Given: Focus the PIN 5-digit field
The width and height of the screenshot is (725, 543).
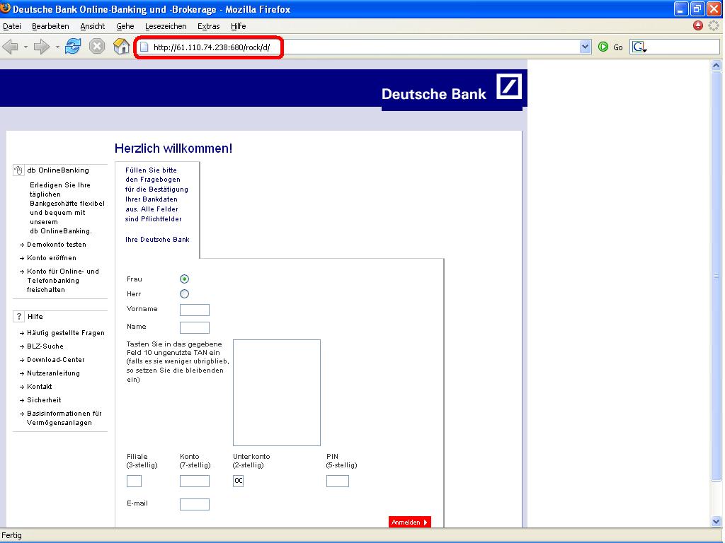Looking at the screenshot, I should [338, 481].
